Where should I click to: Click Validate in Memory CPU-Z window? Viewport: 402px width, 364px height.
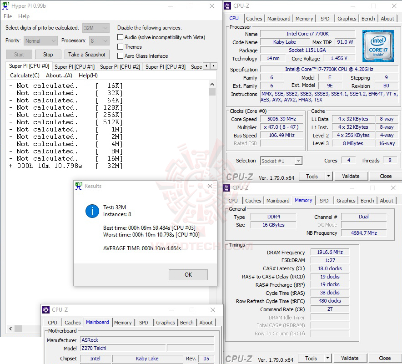tap(350, 359)
